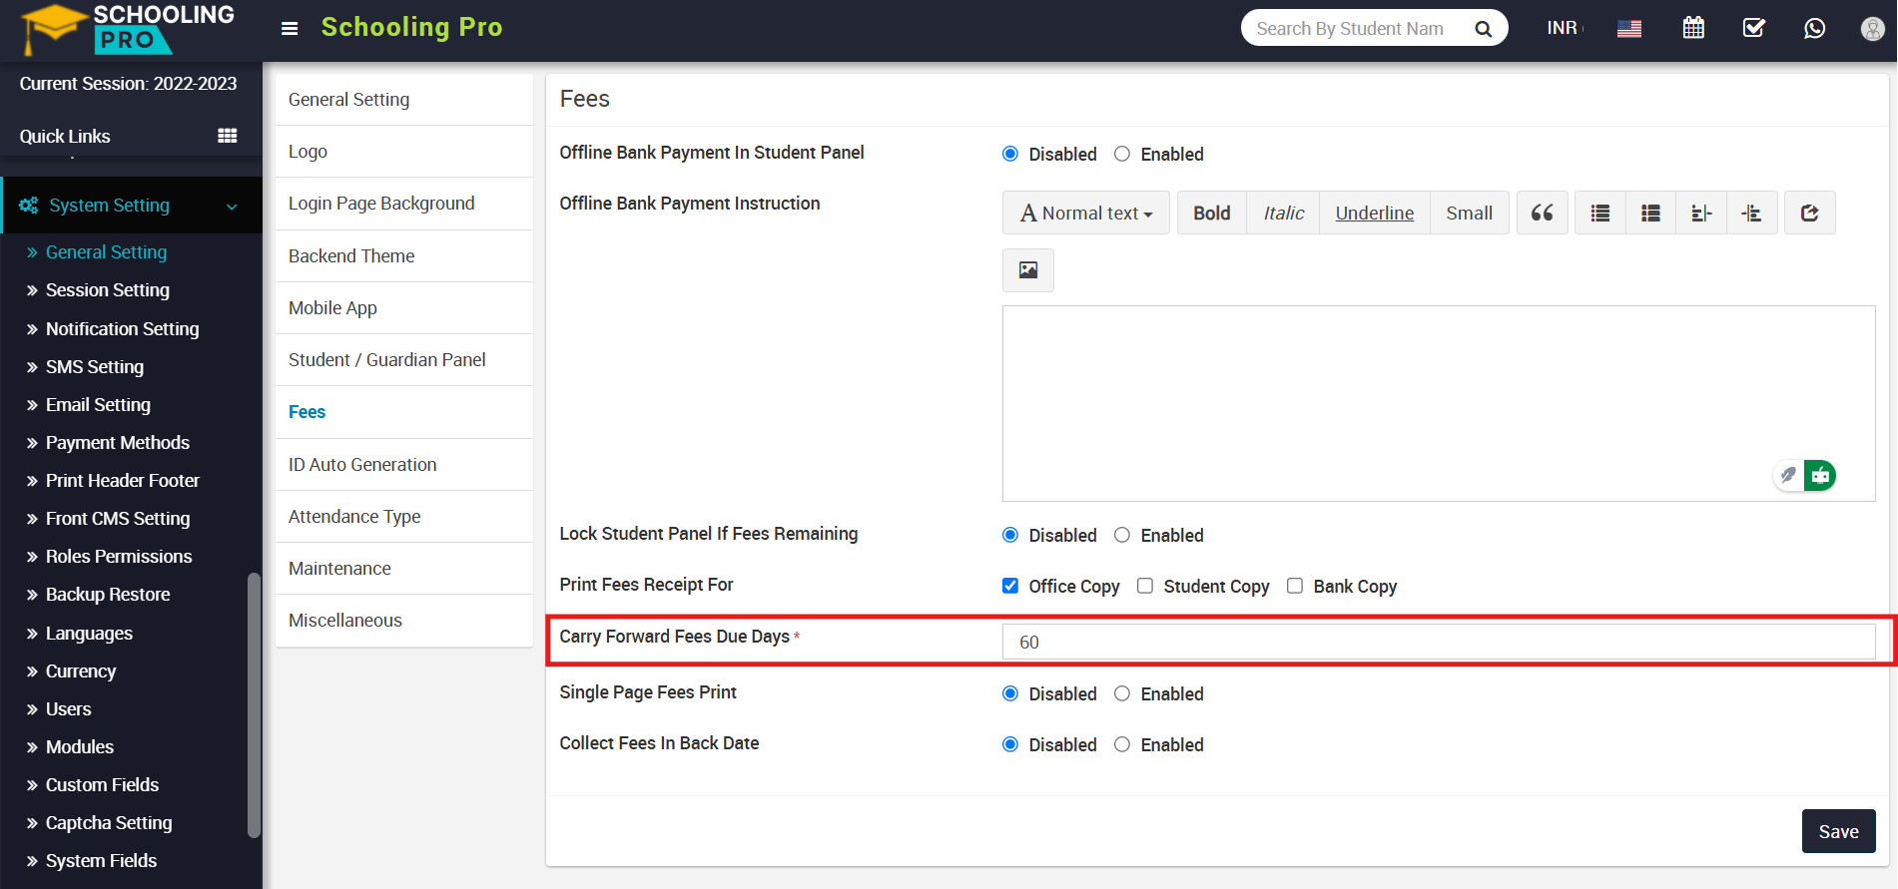Apply Bold formatting in editor
The image size is (1898, 889).
click(x=1212, y=213)
